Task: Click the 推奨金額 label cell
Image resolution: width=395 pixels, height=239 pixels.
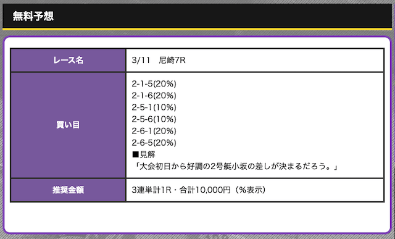Action: coord(68,190)
